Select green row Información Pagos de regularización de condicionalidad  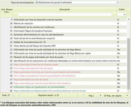click(64, 87)
